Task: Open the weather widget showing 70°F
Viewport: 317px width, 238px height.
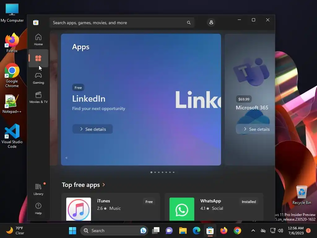Action: click(x=15, y=231)
